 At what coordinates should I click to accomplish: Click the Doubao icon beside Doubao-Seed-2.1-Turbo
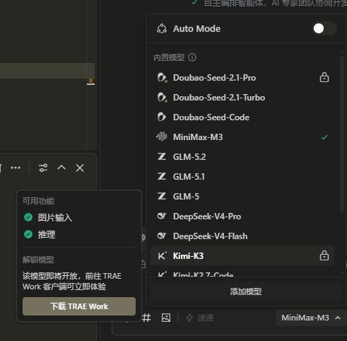coord(162,98)
